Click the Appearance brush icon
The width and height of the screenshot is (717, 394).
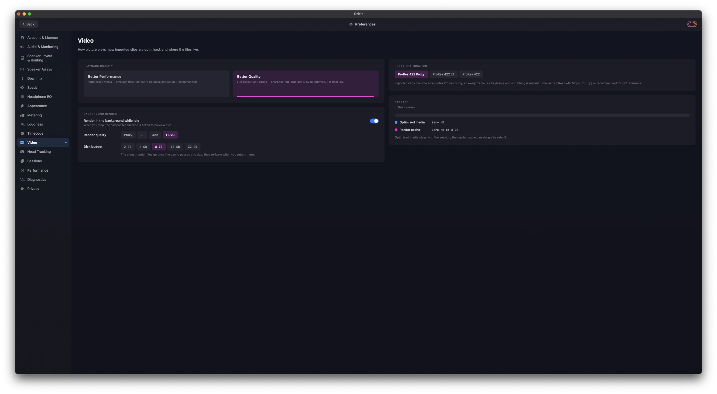pos(22,106)
